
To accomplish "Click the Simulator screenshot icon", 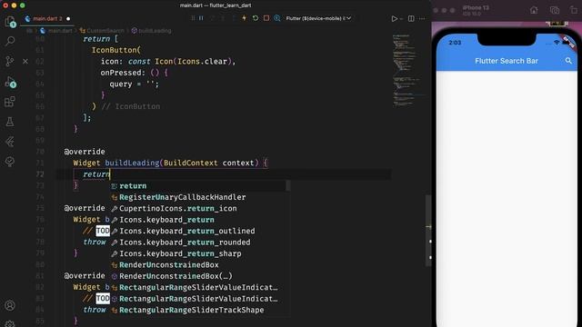I will (555, 10).
